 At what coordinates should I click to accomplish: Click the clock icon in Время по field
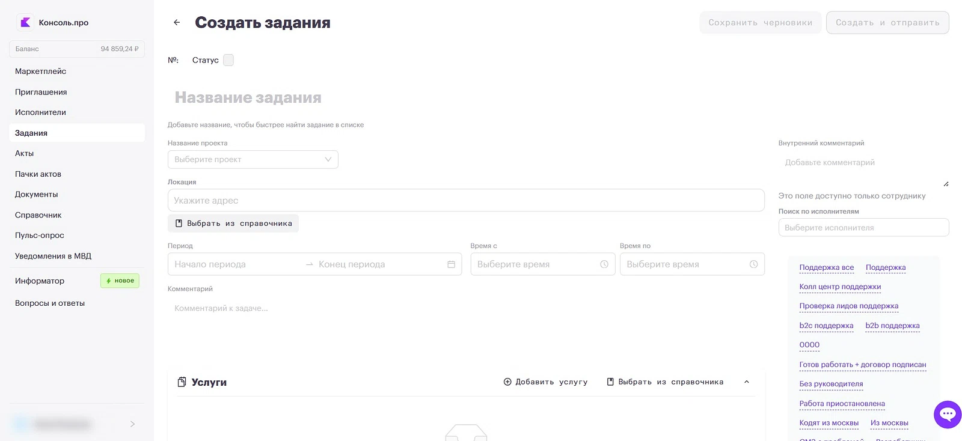(x=753, y=264)
